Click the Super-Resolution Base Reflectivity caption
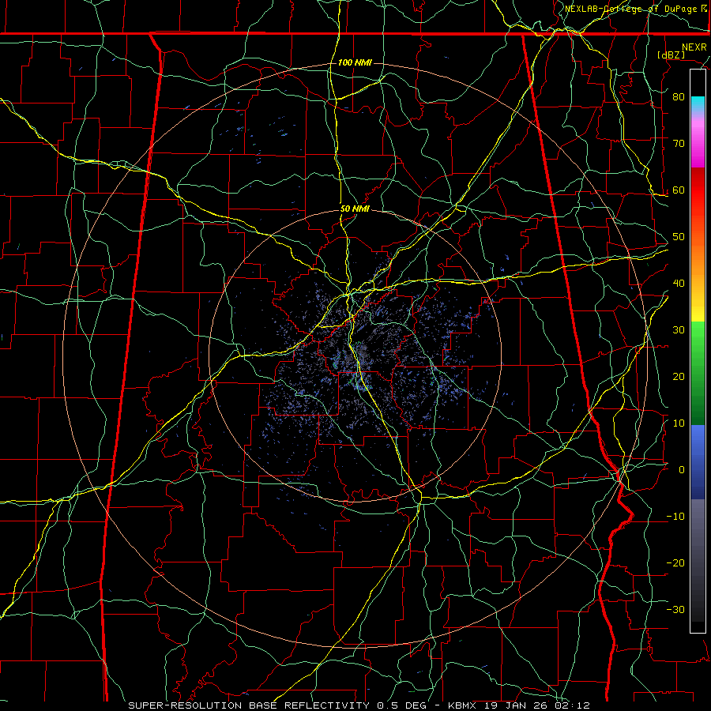This screenshot has height=711, width=711. (x=249, y=705)
